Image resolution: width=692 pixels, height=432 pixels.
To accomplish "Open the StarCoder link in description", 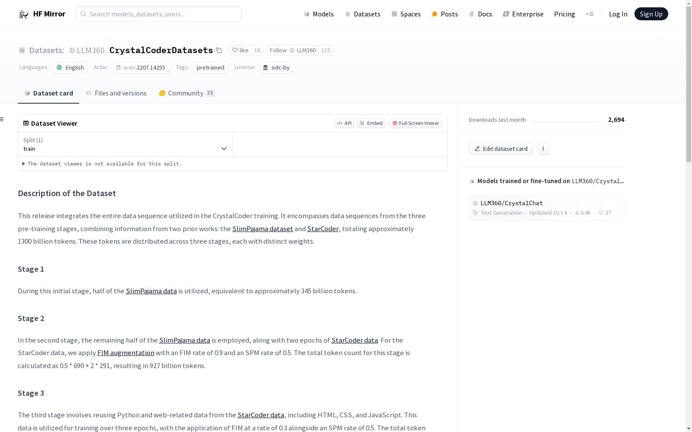I will click(x=323, y=229).
